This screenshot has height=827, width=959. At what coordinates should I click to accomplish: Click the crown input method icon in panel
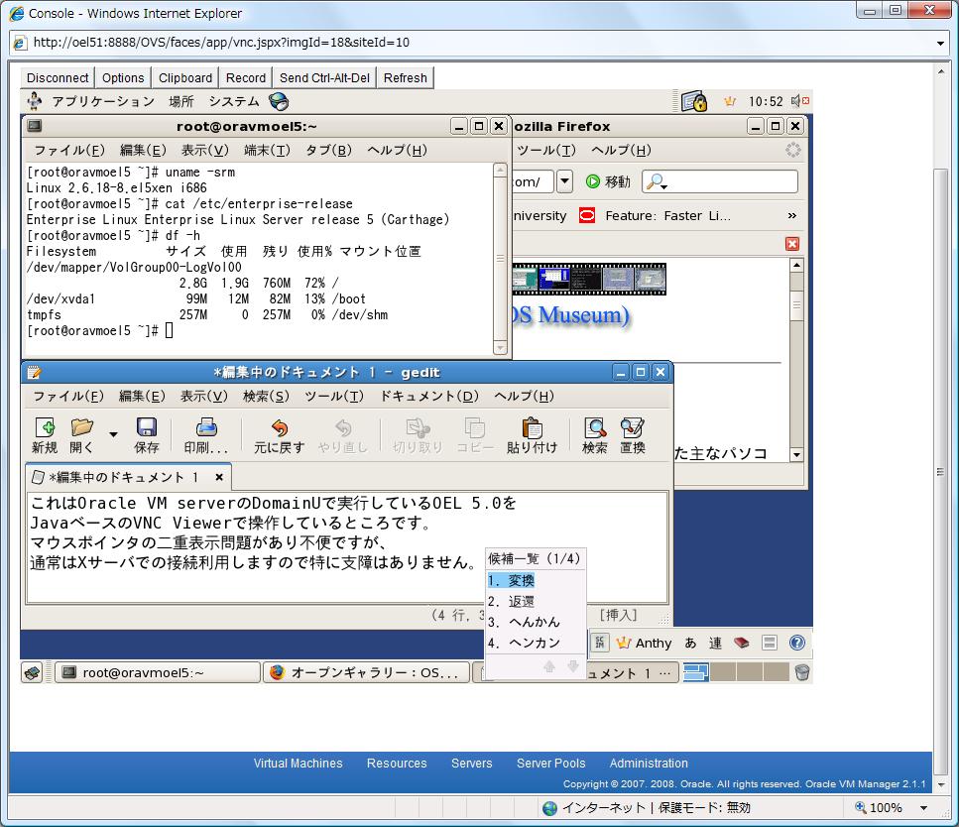(730, 101)
